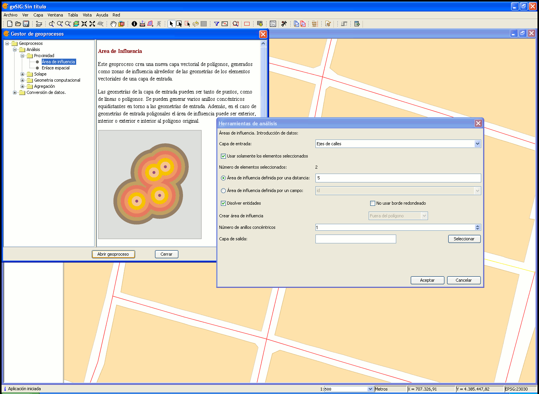Screen dimensions: 539x394
Task: Click the paintbrush document toolbar icon
Action: 328,24
